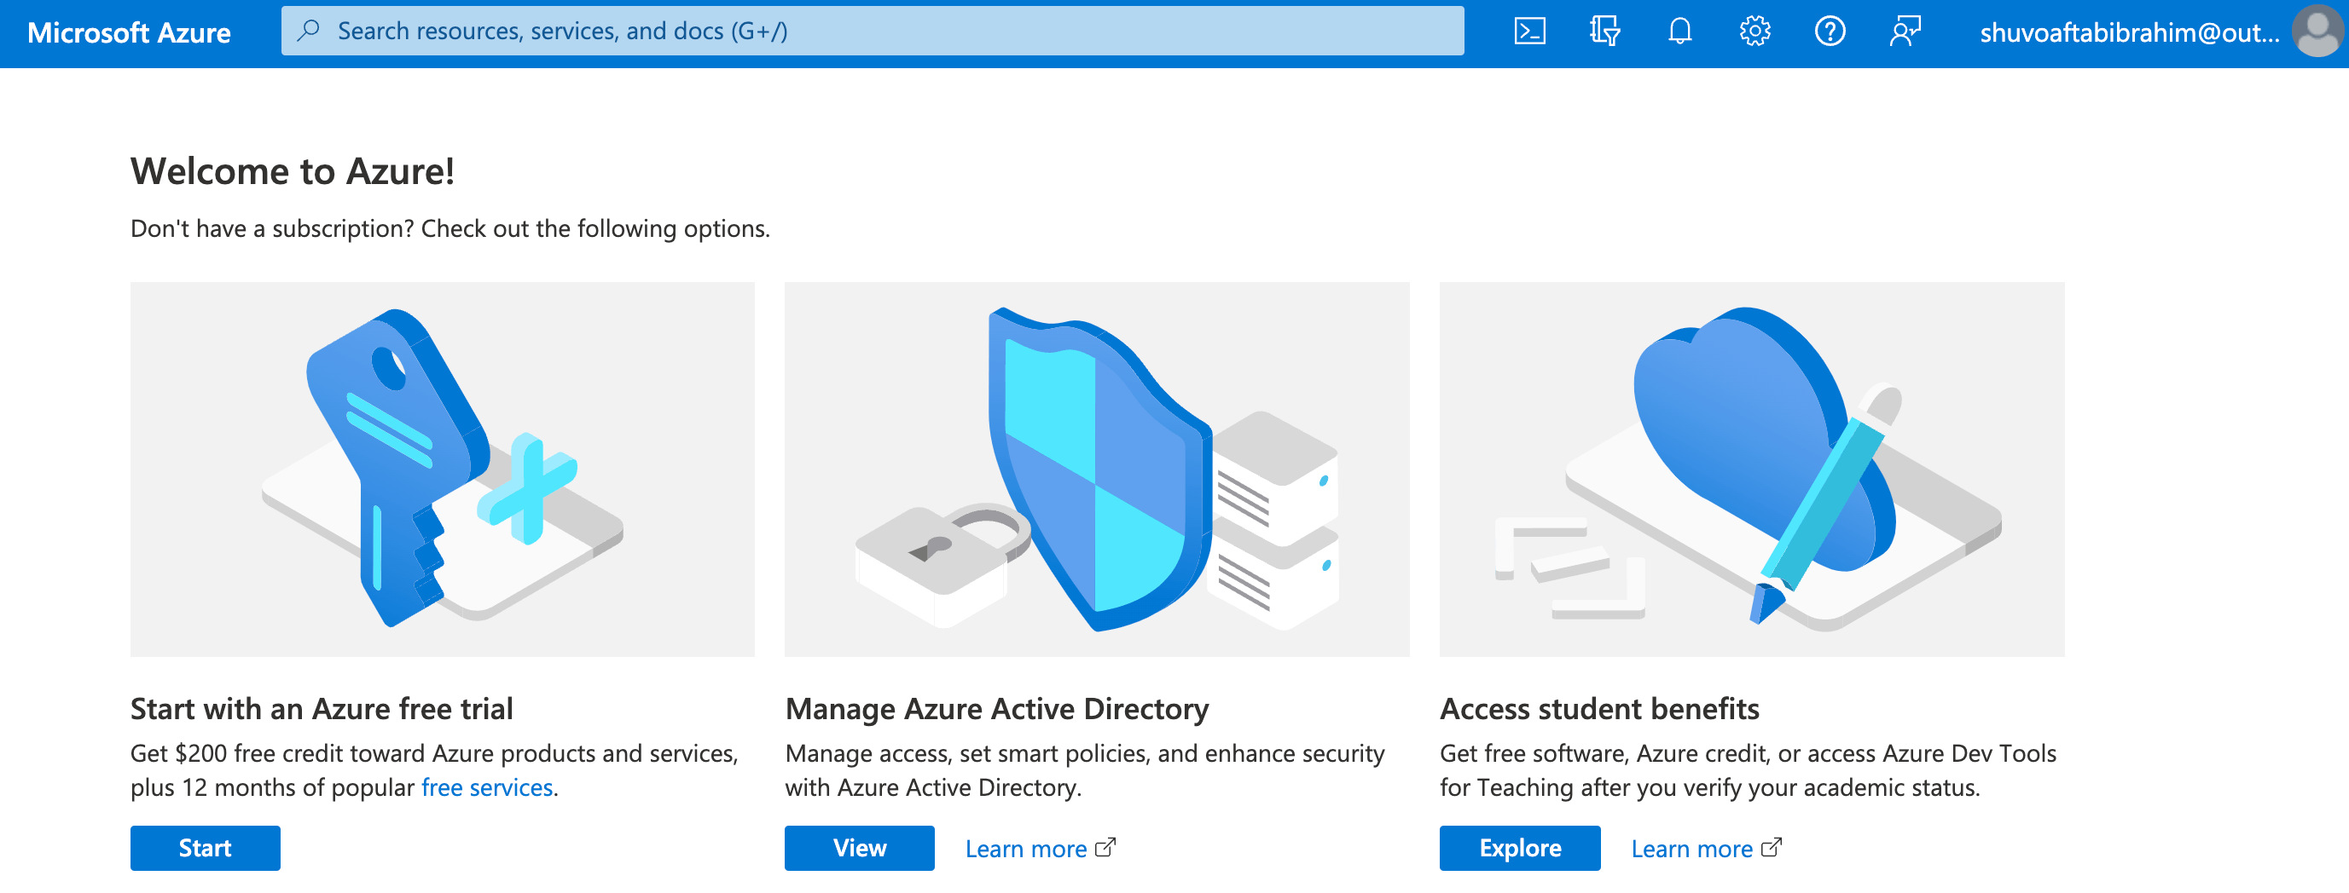The width and height of the screenshot is (2349, 893).
Task: Click the shield illustration for Active Directory
Action: pyautogui.click(x=1097, y=469)
